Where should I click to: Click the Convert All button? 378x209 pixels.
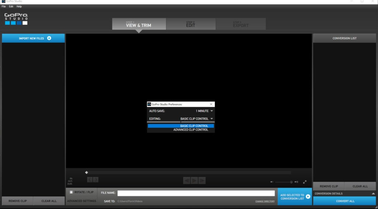(344, 201)
